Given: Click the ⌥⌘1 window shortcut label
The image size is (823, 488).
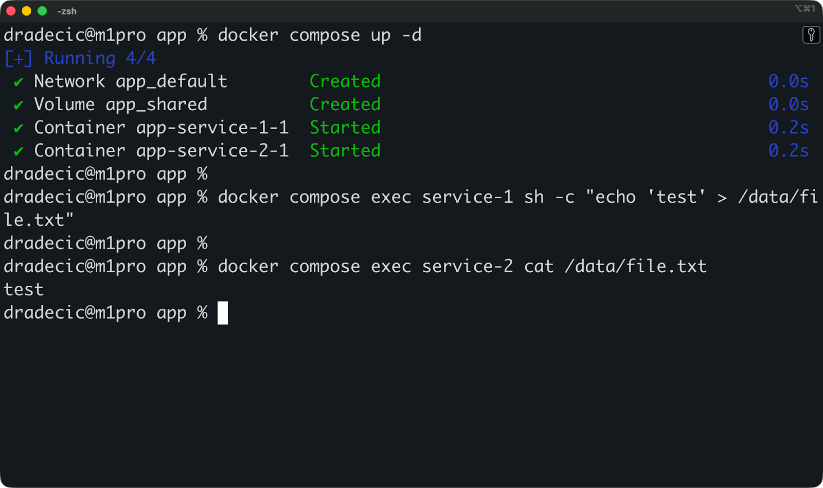Looking at the screenshot, I should (x=804, y=9).
